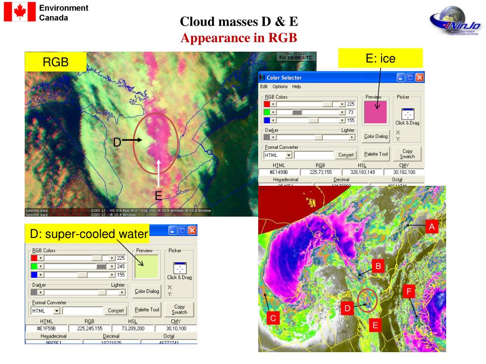
Task: Click the CMY value field 30,10,100
Action: 176,328
